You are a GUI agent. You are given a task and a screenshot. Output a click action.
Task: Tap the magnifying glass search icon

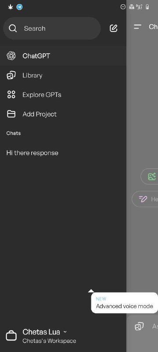click(x=13, y=28)
